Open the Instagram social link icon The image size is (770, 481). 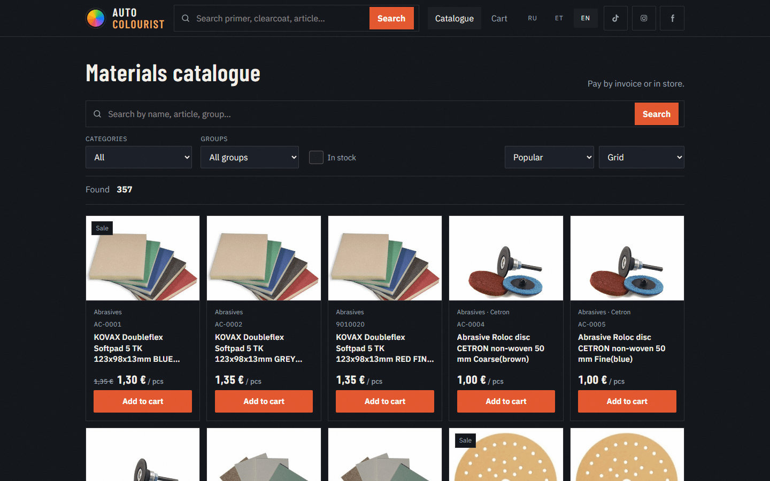click(x=644, y=18)
